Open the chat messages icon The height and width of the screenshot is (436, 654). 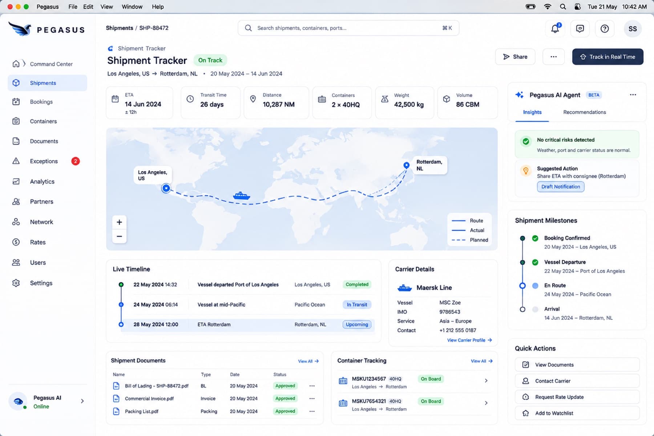click(580, 28)
